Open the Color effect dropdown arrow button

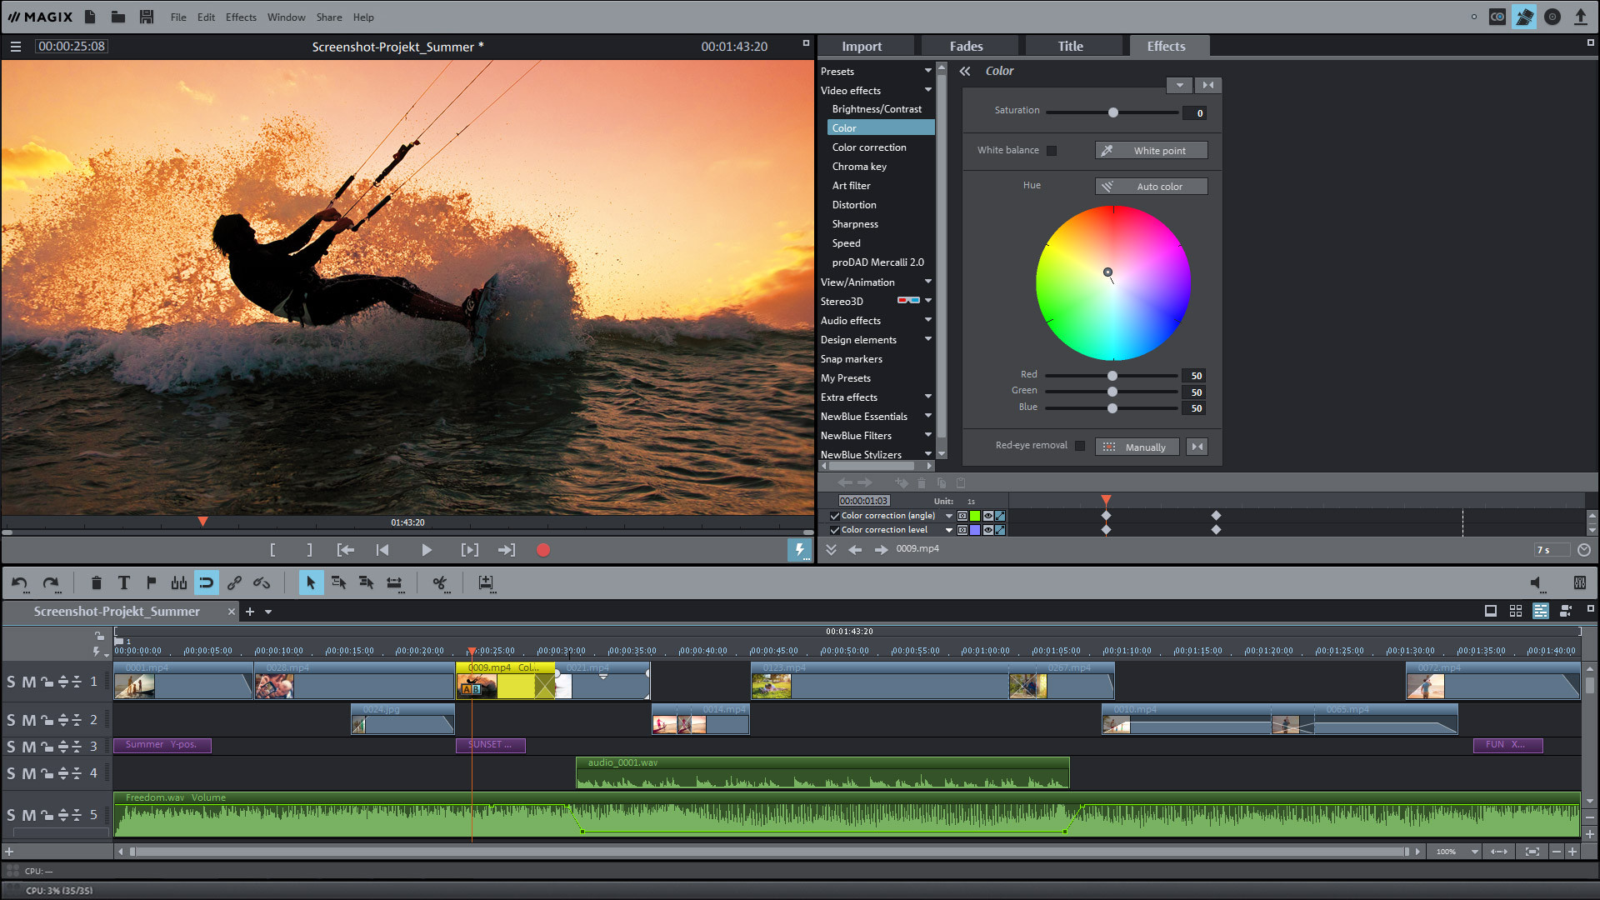click(1179, 85)
